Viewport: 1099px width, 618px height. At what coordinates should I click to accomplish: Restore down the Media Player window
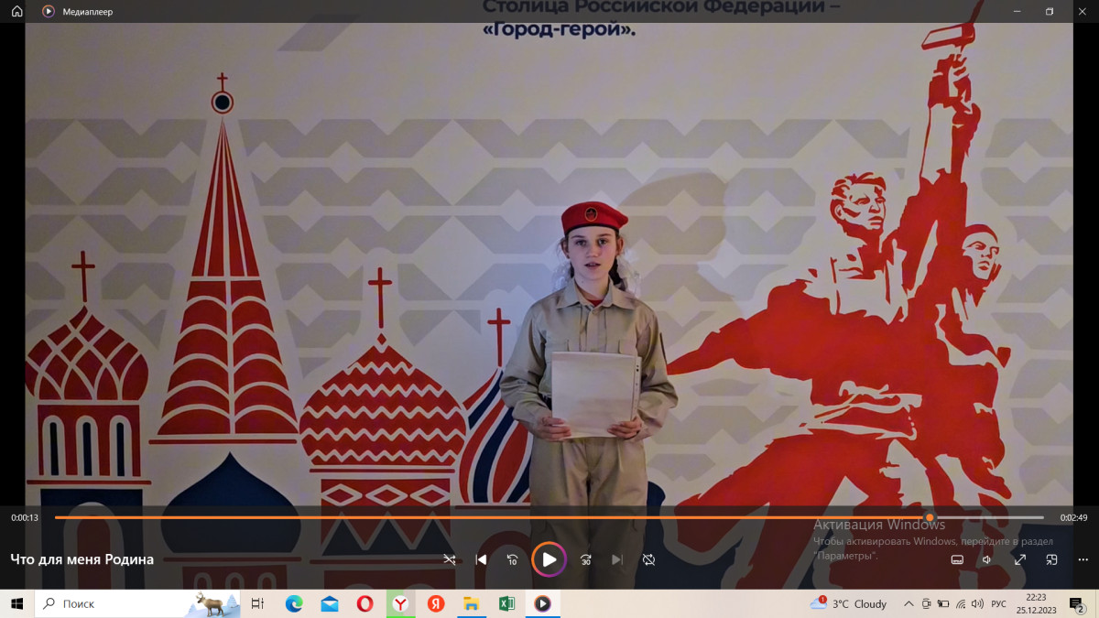pyautogui.click(x=1050, y=11)
